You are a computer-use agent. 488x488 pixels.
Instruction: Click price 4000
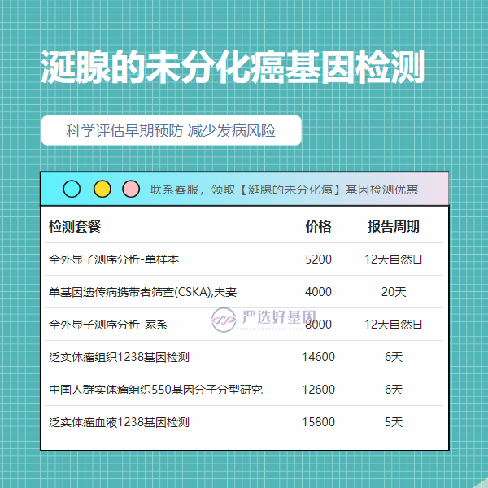tap(318, 292)
